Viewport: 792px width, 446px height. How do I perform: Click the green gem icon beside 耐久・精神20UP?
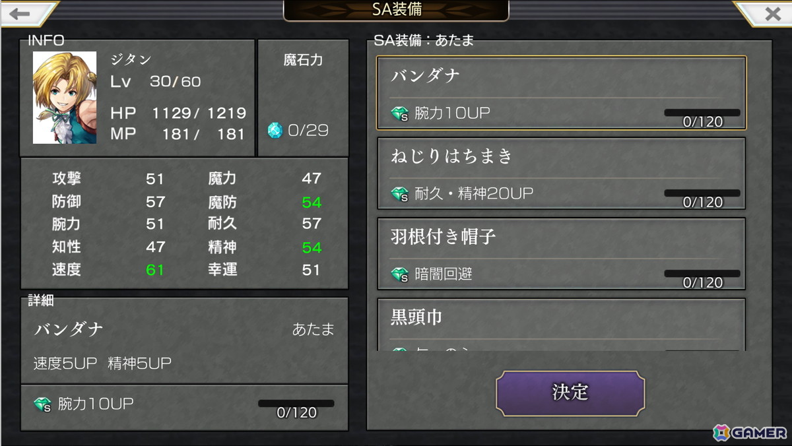pyautogui.click(x=400, y=194)
